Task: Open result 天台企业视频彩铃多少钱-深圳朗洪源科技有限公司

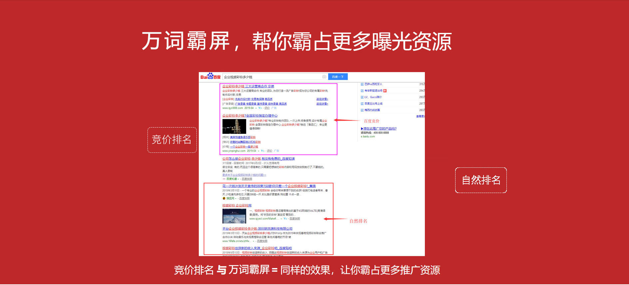Action: (257, 229)
